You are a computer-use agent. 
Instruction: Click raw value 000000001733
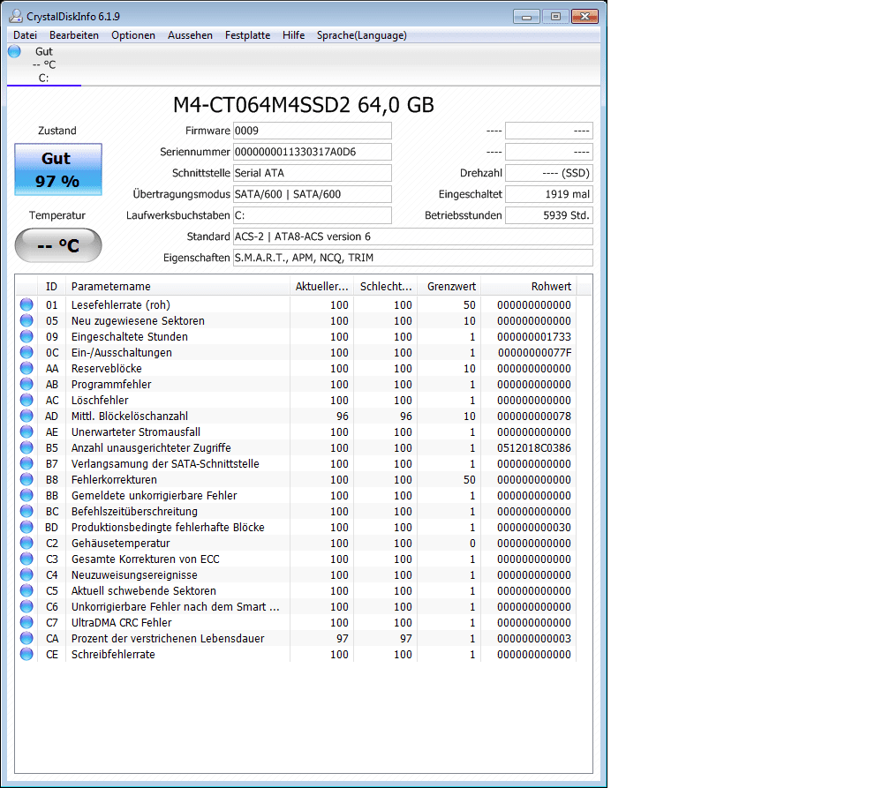534,336
